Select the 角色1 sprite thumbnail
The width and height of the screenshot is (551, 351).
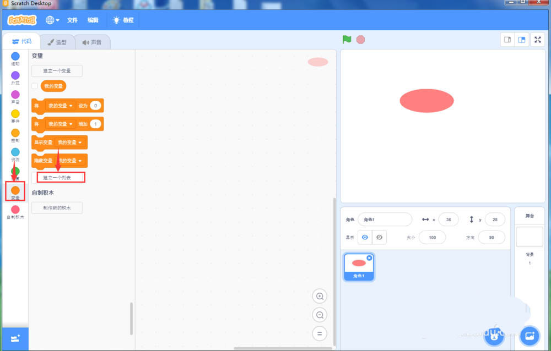tap(359, 265)
